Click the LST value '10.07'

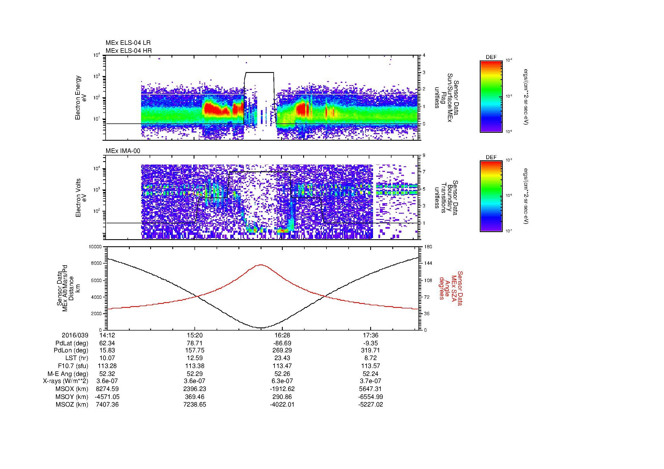pyautogui.click(x=107, y=358)
